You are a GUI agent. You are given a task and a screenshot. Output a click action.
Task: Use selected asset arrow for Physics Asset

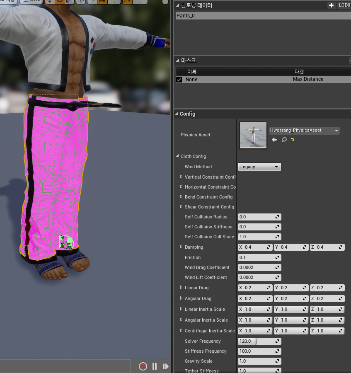[274, 140]
